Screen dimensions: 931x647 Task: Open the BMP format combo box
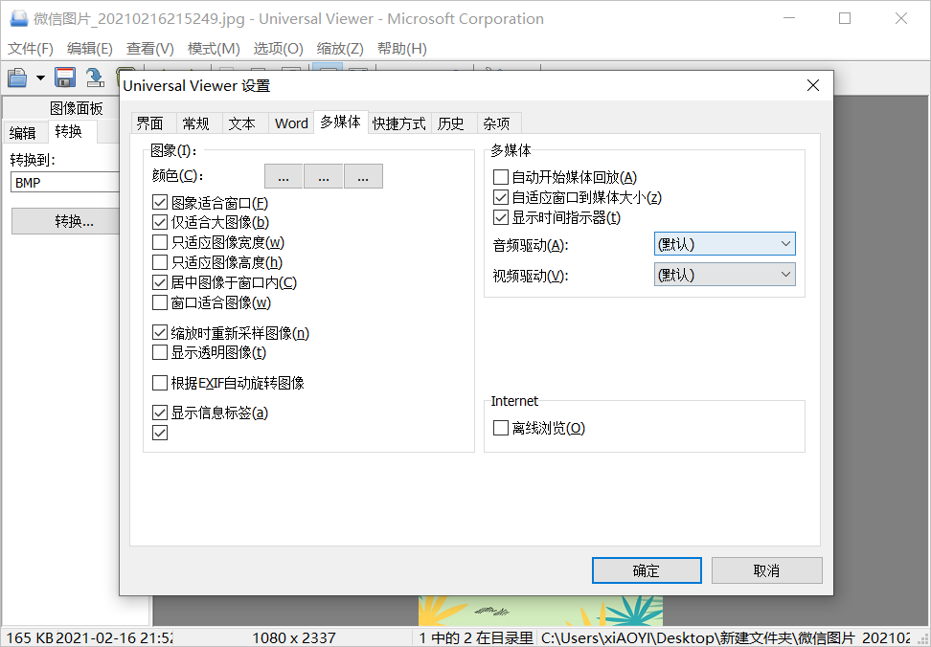(x=65, y=182)
